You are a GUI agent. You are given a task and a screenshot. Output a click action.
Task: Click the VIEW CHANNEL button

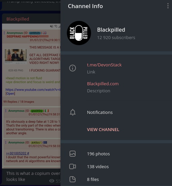click(103, 129)
